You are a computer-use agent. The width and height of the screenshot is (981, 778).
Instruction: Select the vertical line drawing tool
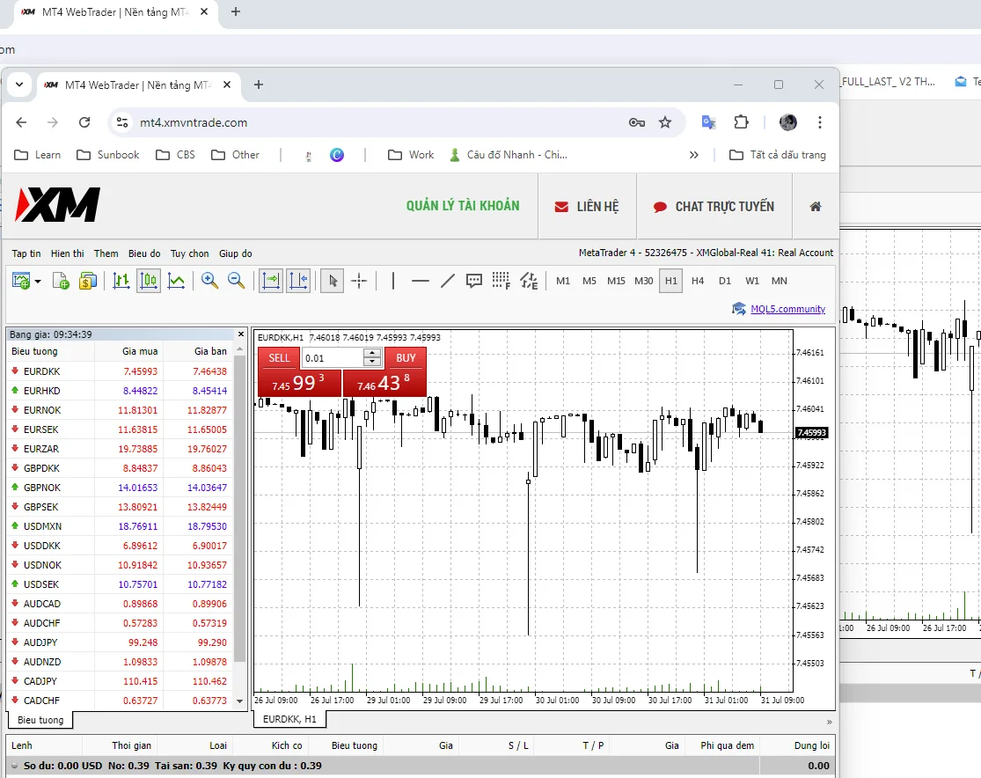point(393,281)
